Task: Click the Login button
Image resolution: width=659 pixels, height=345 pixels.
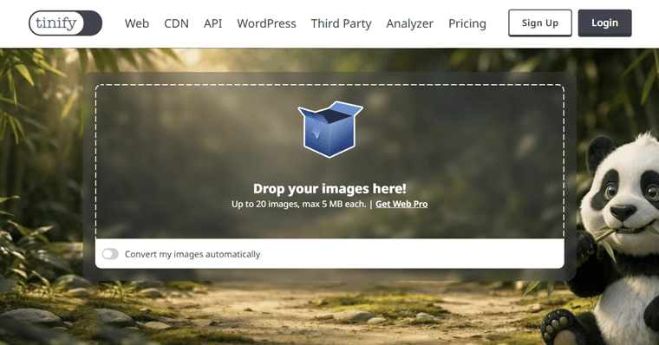Action: [604, 23]
